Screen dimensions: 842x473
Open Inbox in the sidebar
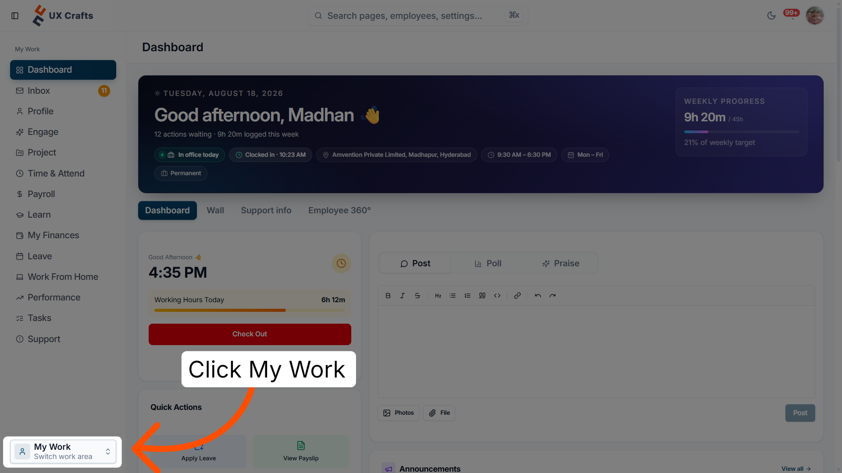(63, 91)
